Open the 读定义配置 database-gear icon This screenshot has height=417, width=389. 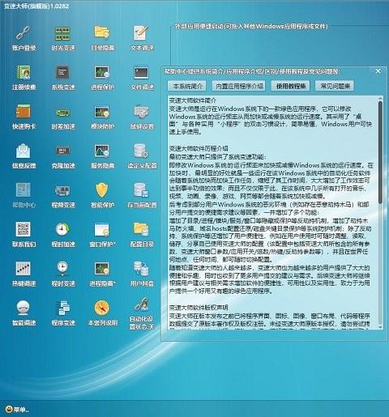142,151
